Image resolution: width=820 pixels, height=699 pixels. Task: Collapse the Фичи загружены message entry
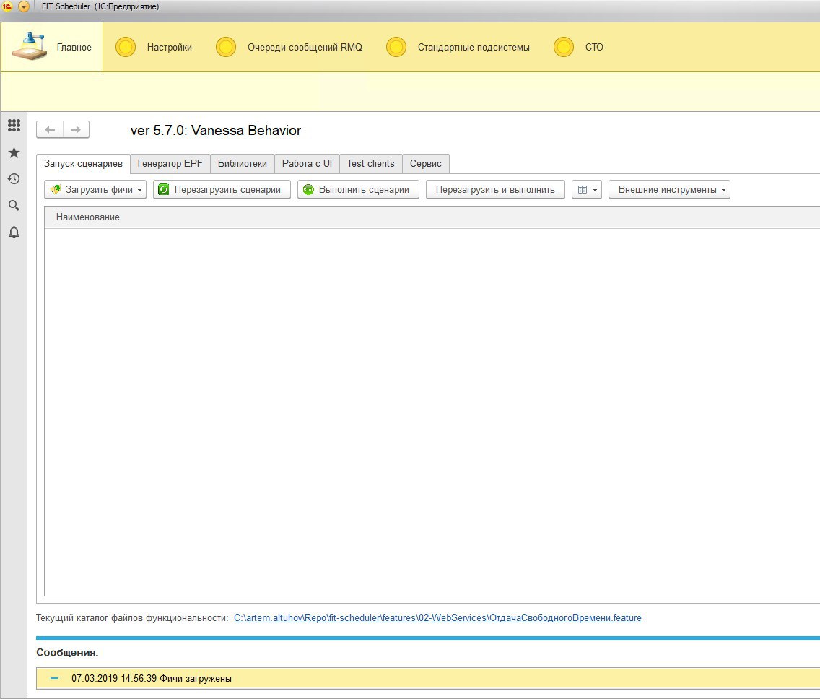54,678
